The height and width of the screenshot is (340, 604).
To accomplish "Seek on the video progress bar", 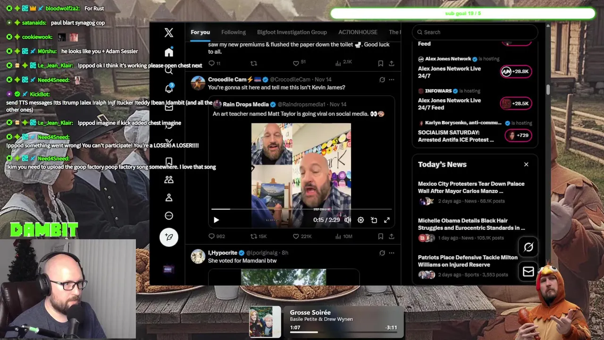I will click(301, 209).
